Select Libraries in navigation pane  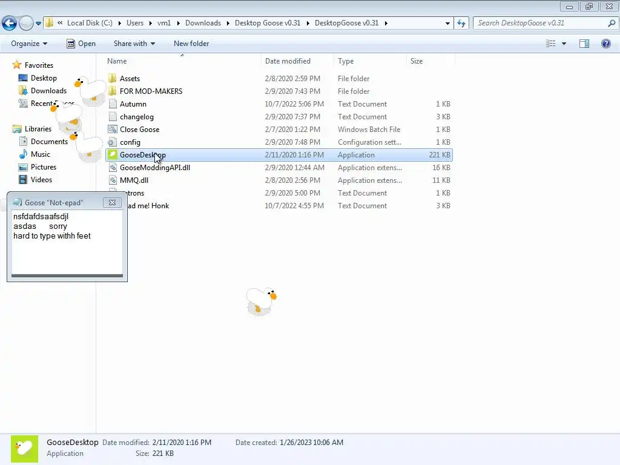38,128
